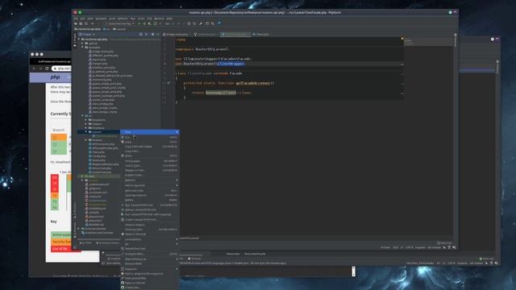The height and width of the screenshot is (290, 516).
Task: Select Find in Path from context menu
Action: (150, 166)
